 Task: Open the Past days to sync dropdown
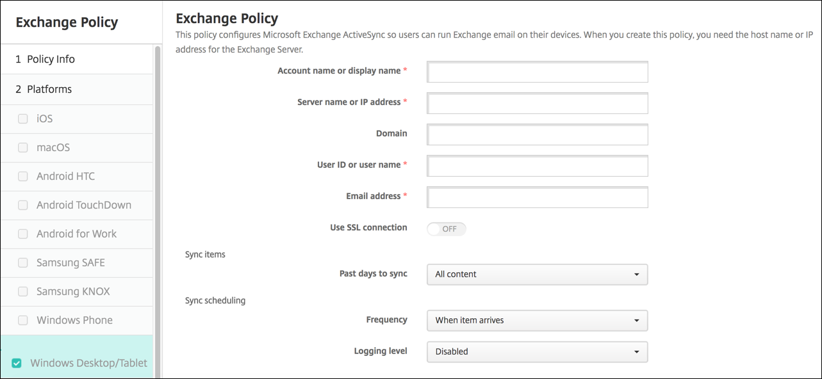[x=537, y=274]
